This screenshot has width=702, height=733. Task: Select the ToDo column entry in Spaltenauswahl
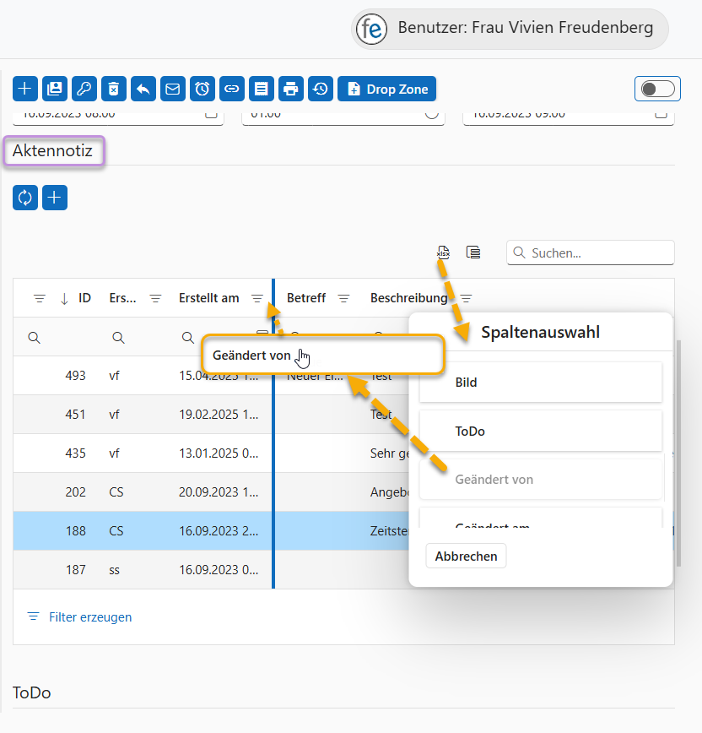click(540, 431)
